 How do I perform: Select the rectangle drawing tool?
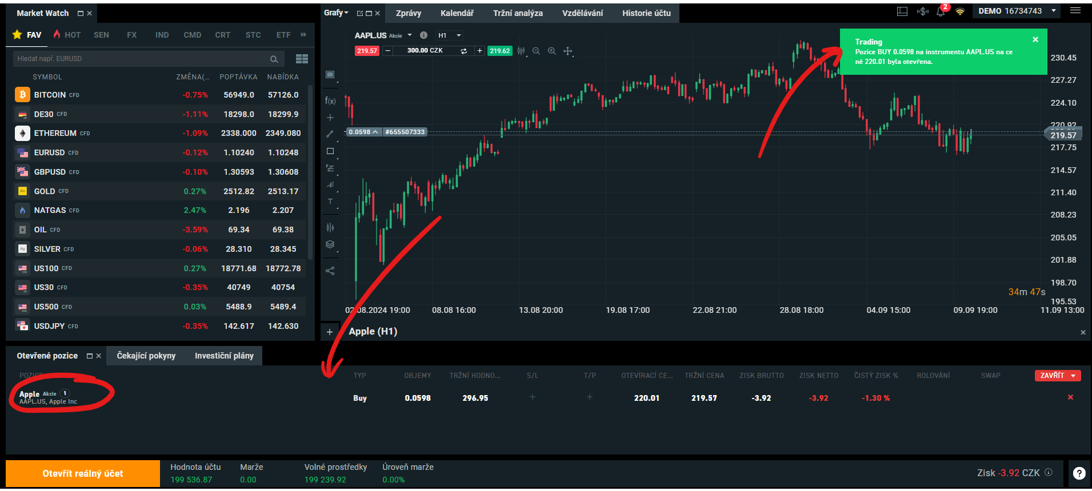point(330,151)
